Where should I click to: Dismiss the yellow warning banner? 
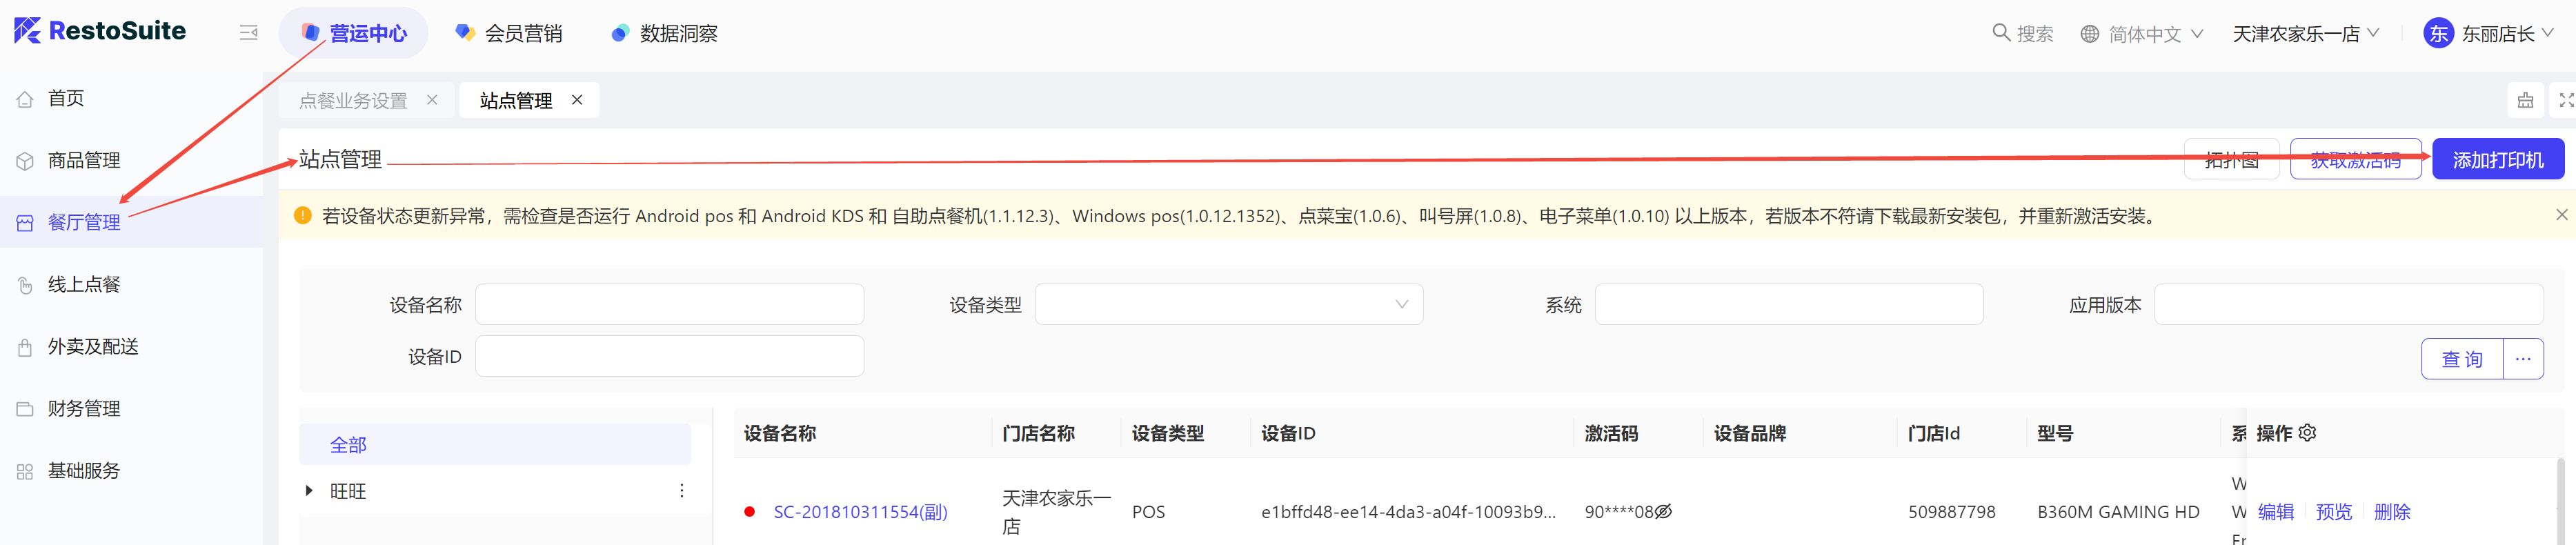pyautogui.click(x=2561, y=215)
